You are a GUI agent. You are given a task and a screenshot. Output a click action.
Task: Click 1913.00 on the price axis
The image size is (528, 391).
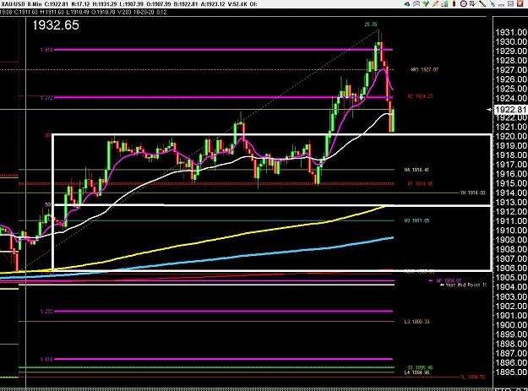tap(511, 202)
